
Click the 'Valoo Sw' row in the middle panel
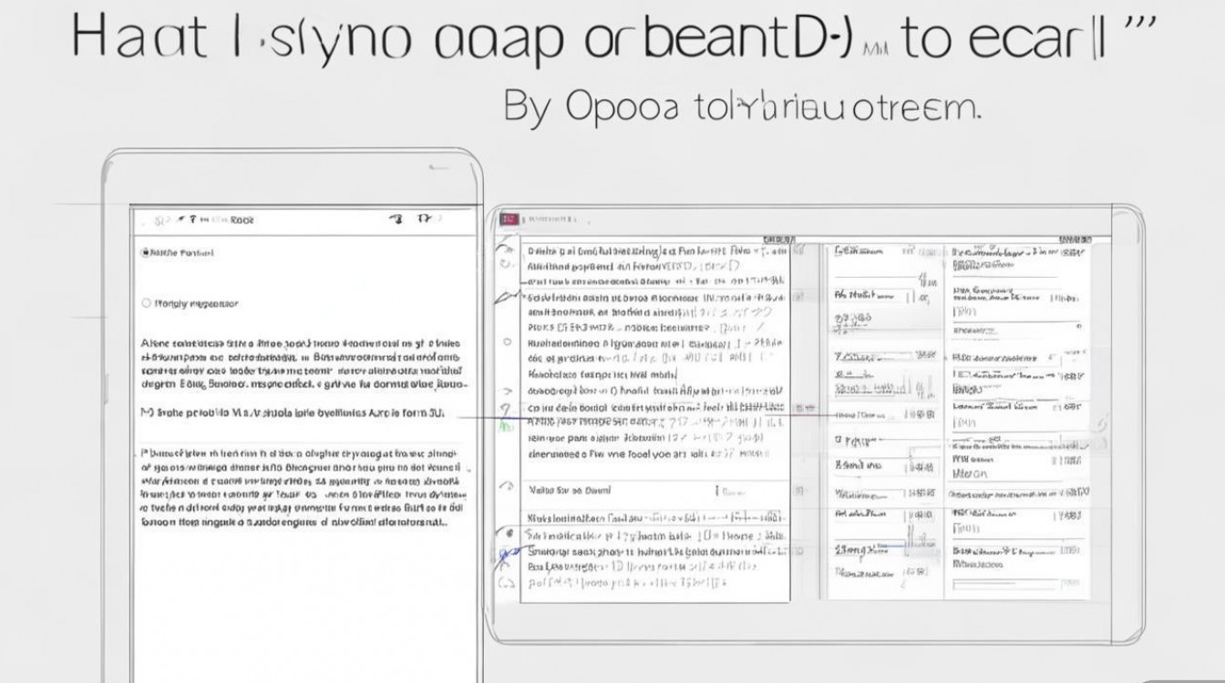(x=570, y=490)
